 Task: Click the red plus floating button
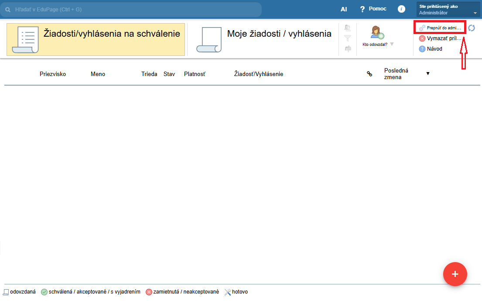tap(455, 274)
